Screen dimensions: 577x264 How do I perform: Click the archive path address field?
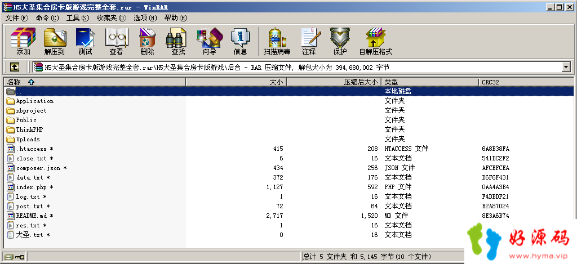click(298, 67)
